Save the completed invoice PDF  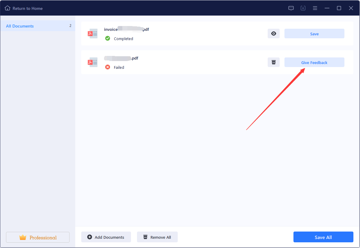pos(314,33)
